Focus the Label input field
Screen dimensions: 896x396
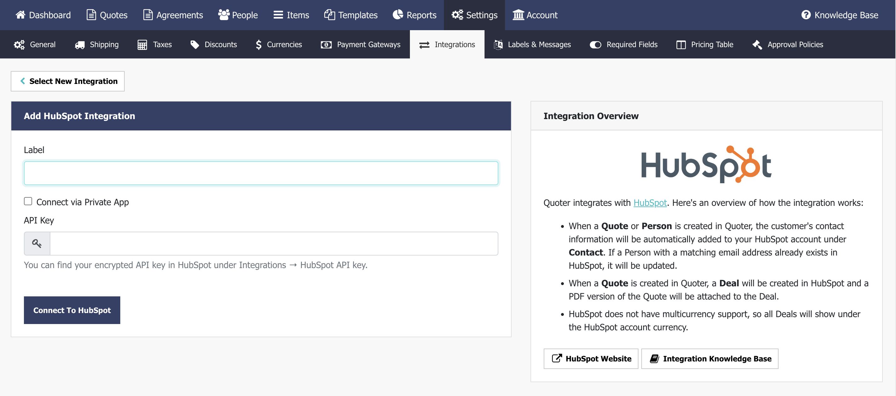click(x=261, y=173)
